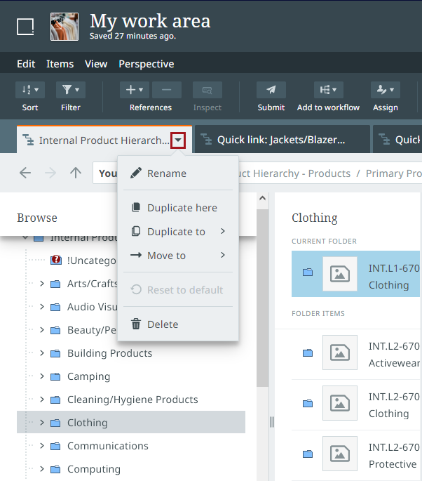This screenshot has width=422, height=481.
Task: Open the Filter tool
Action: pos(70,90)
